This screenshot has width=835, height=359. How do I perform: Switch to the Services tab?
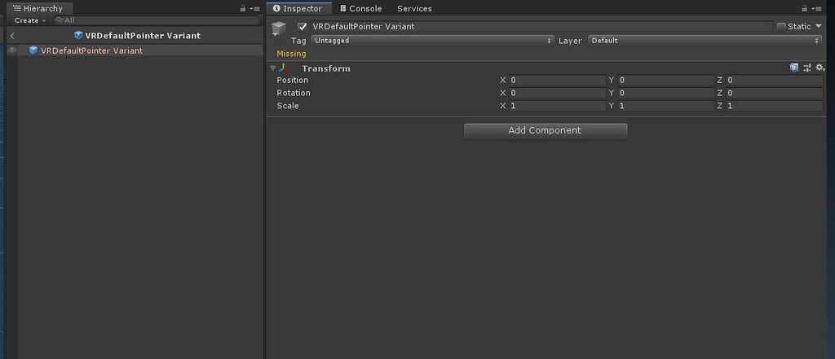(414, 8)
